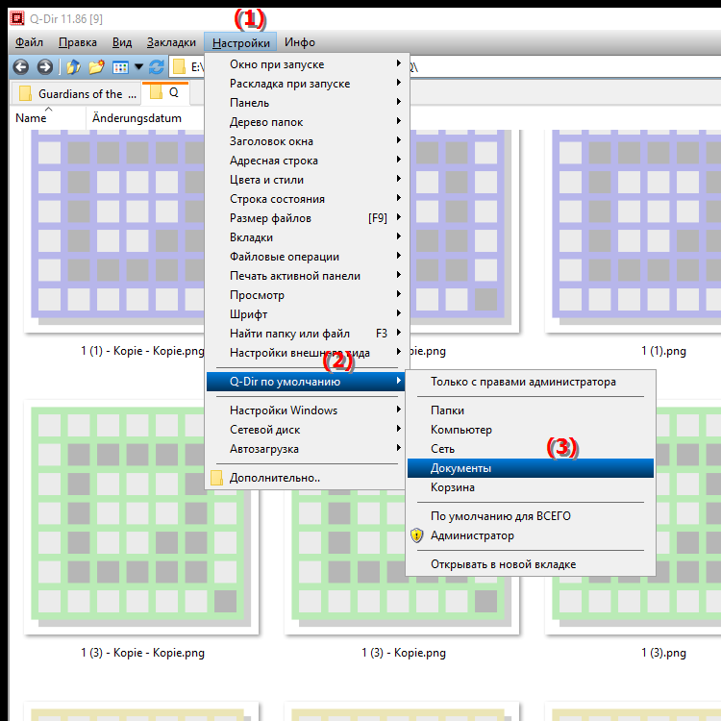Toggle Сеть default option
This screenshot has width=721, height=721.
[x=530, y=449]
